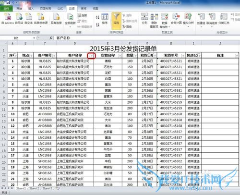Expand 自其他来源 (From Other Sources) menu
This screenshot has height=195, width=240.
[x=41, y=20]
